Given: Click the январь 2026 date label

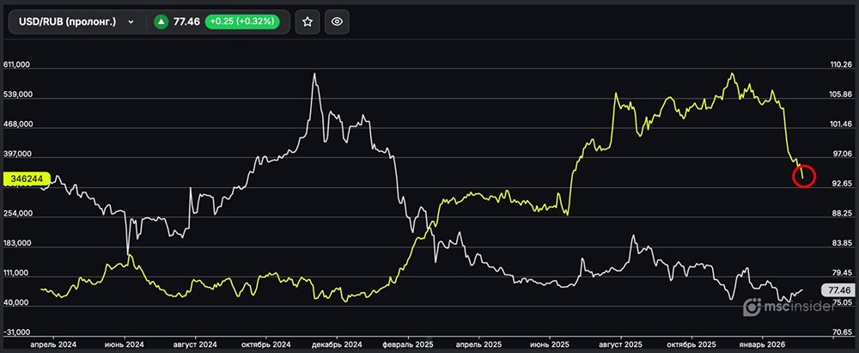Looking at the screenshot, I should click(x=764, y=344).
